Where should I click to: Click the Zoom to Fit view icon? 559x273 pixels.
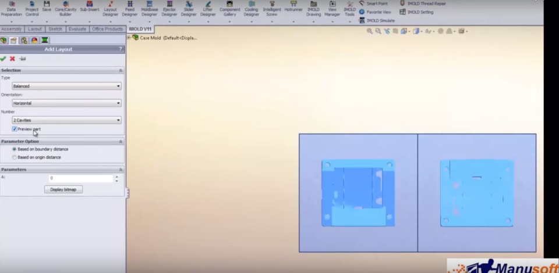point(370,31)
